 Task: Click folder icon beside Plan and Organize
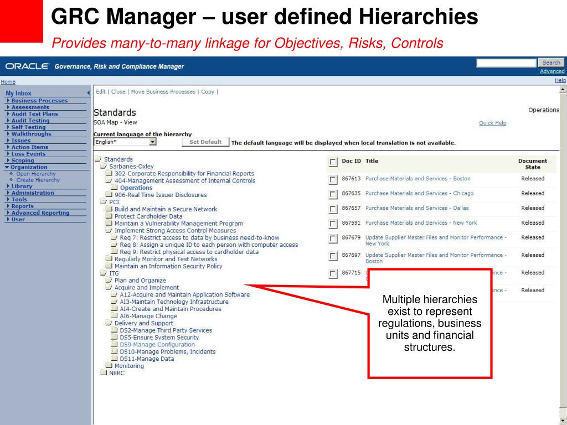tap(109, 280)
